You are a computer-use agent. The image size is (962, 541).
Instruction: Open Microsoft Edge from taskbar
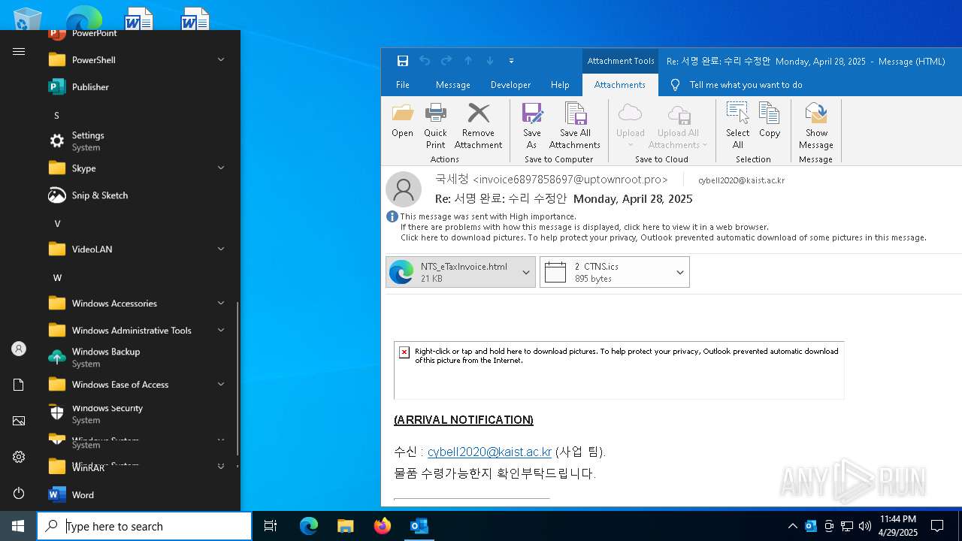[x=309, y=526]
